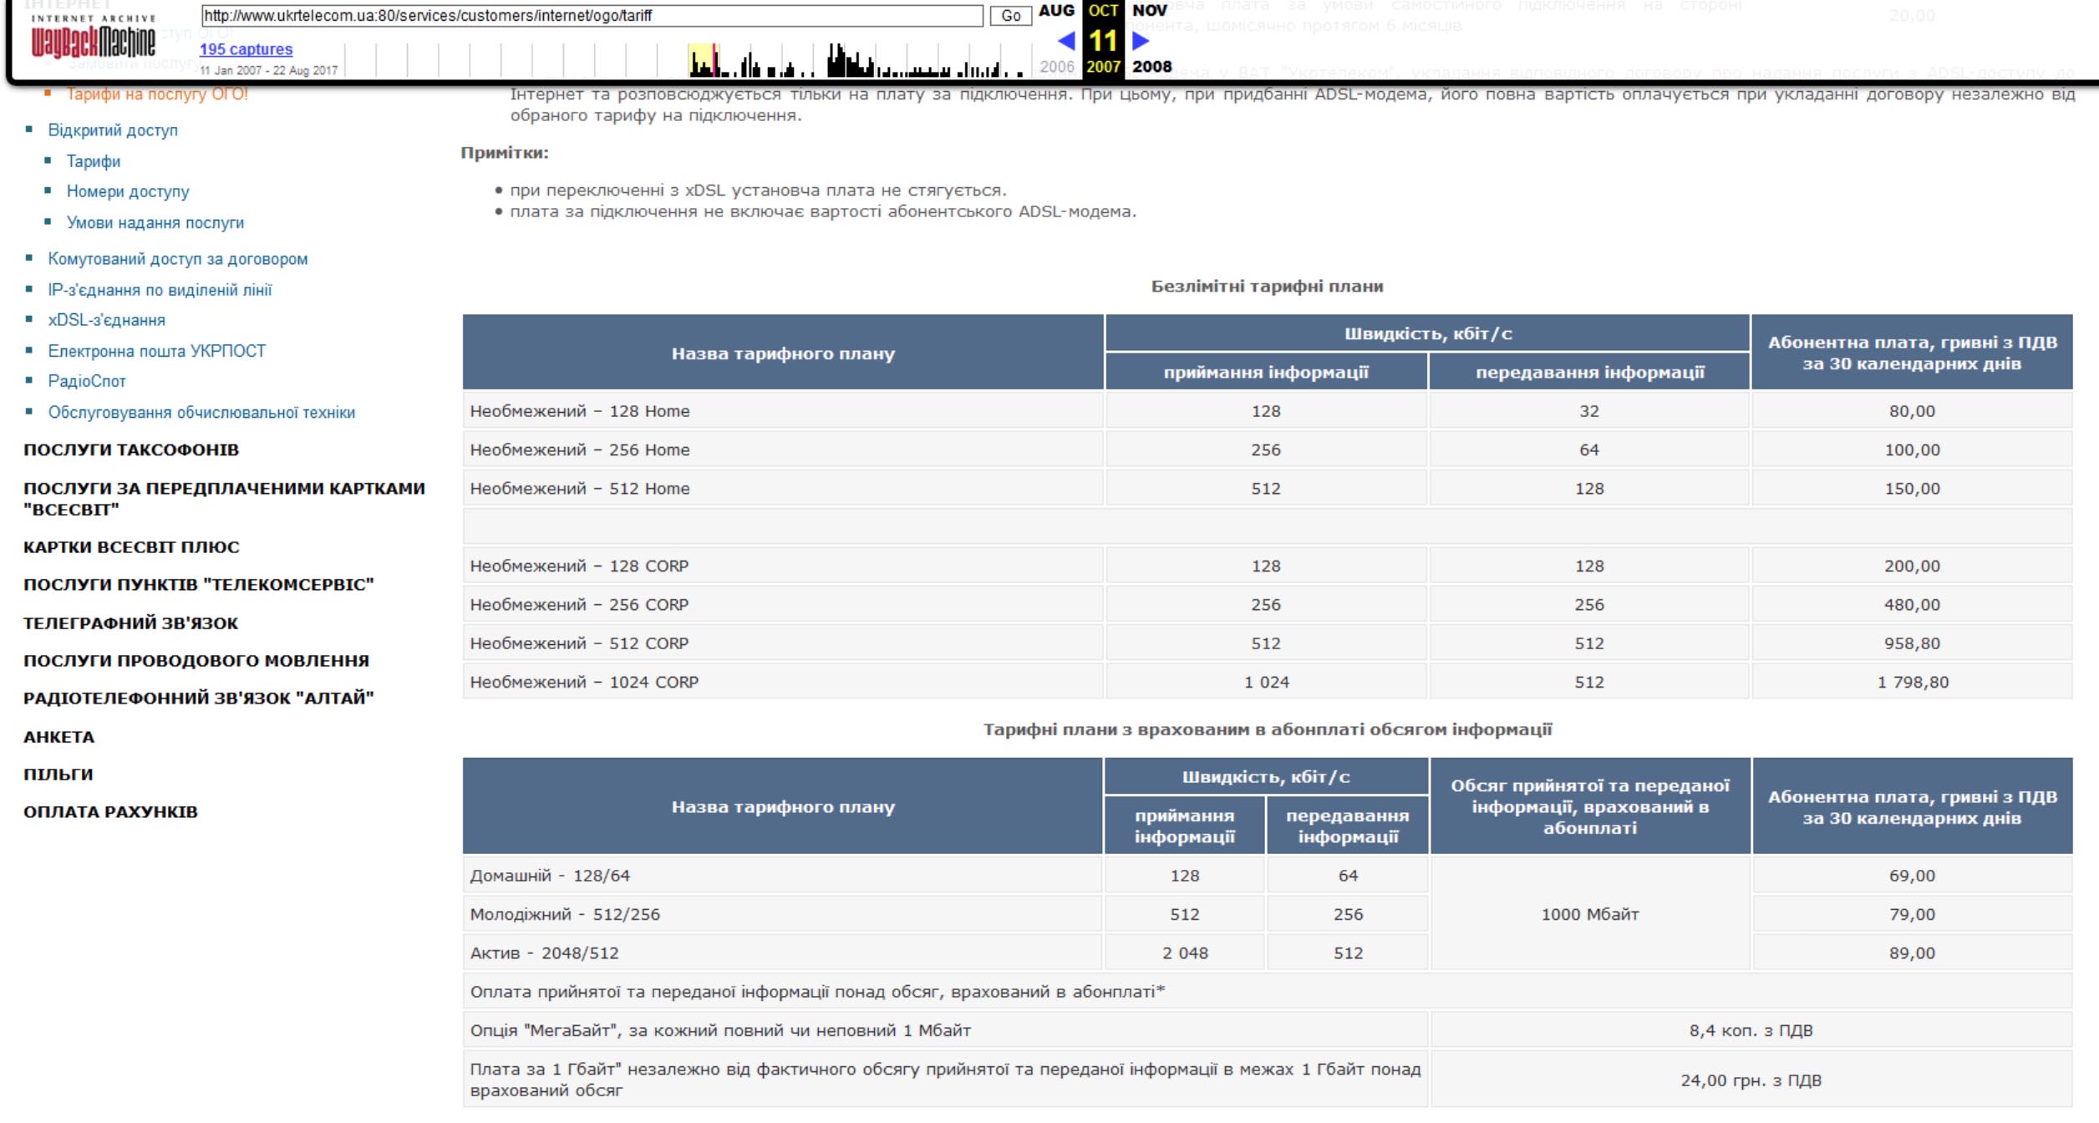
Task: Click the Wayback Machine logo
Action: point(93,35)
